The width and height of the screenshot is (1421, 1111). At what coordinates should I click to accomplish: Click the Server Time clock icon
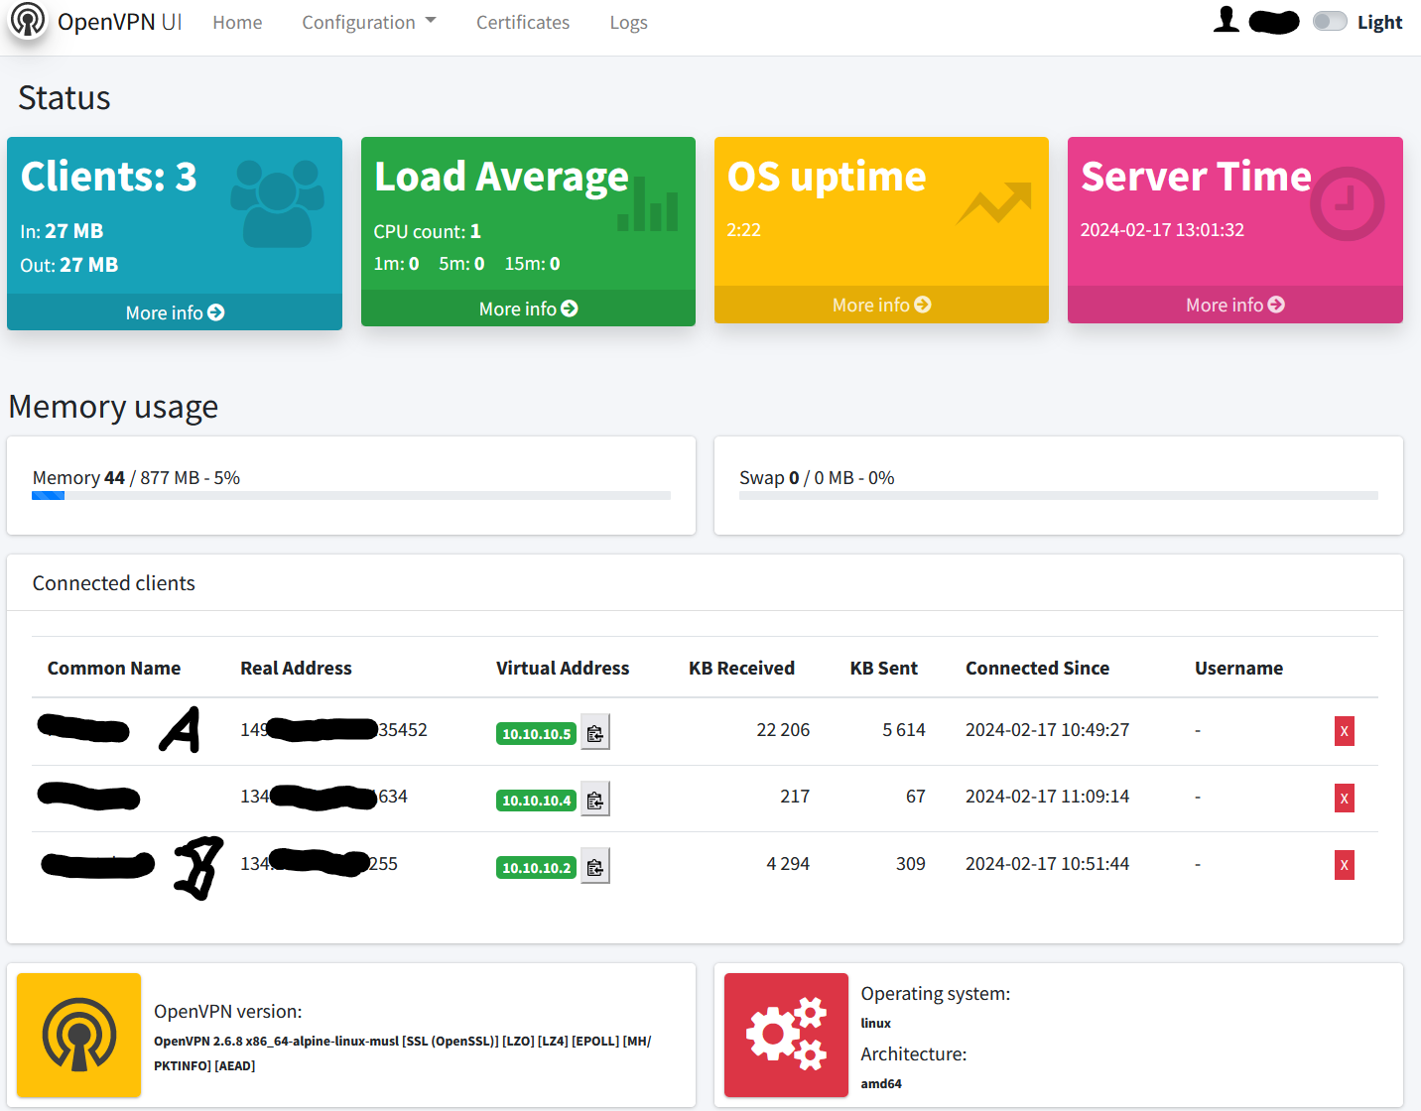pos(1347,203)
